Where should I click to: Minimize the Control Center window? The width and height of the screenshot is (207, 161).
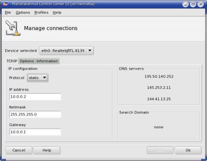coord(186,4)
